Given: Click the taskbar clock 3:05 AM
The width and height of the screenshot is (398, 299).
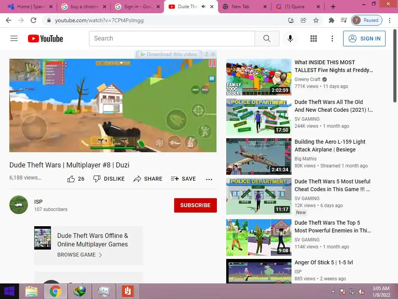Looking at the screenshot, I should 381,291.
